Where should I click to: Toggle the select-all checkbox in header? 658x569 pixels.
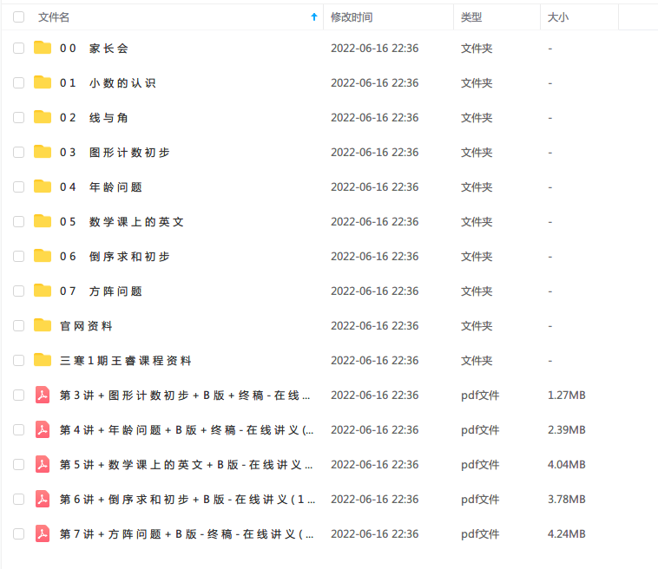[x=18, y=16]
